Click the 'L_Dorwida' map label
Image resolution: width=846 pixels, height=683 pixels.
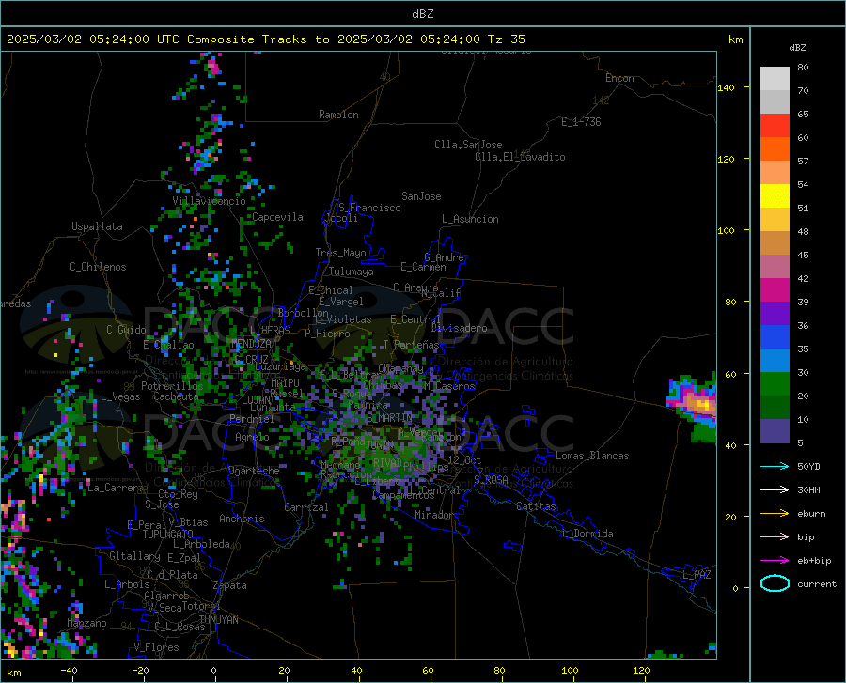tap(587, 534)
